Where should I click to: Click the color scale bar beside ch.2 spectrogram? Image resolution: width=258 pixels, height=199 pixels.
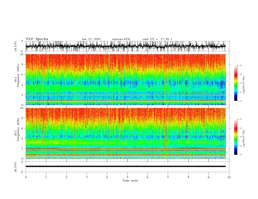(x=236, y=137)
